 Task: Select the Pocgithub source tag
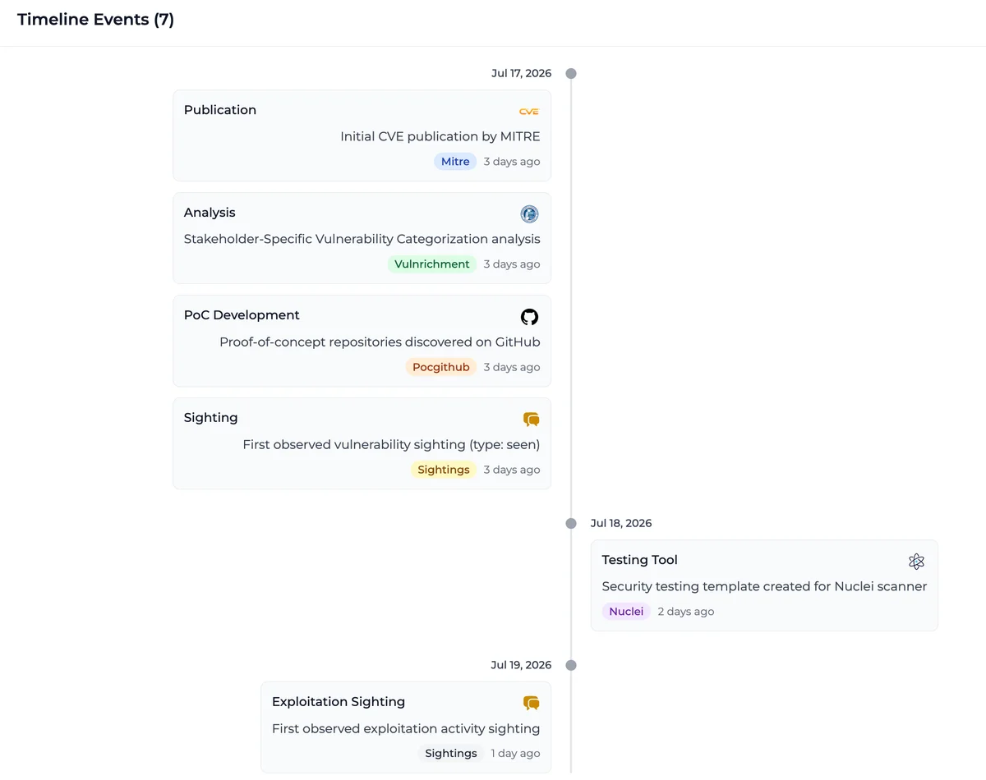(441, 367)
